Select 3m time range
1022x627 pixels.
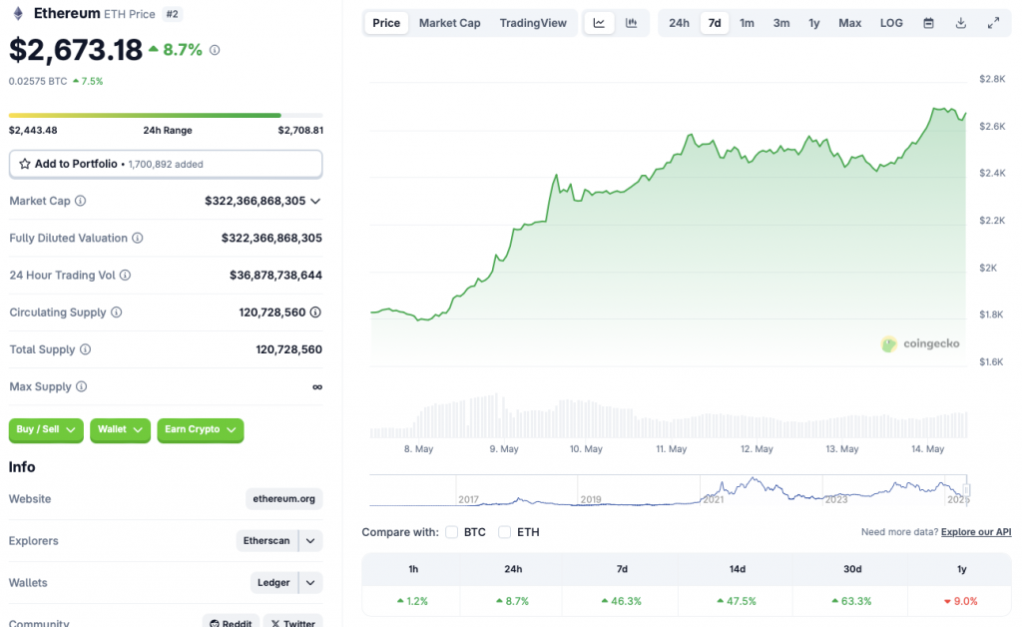pyautogui.click(x=781, y=23)
